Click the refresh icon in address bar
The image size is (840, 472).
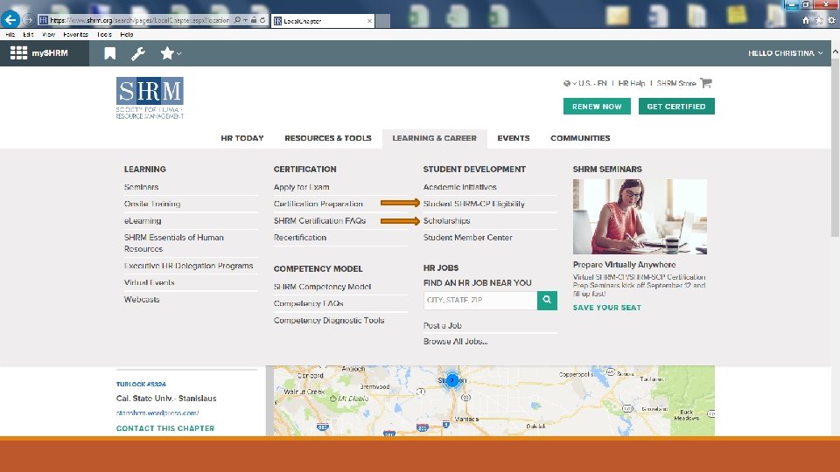click(x=262, y=20)
